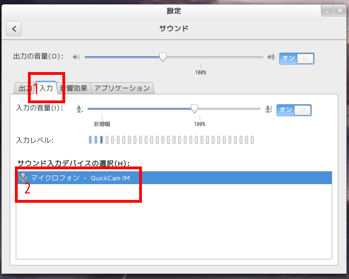Toggle the output volume オン switch
The width and height of the screenshot is (349, 279).
point(296,58)
